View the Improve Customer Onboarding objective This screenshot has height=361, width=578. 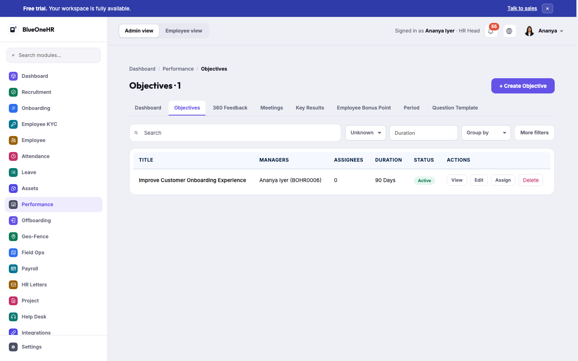pos(457,180)
